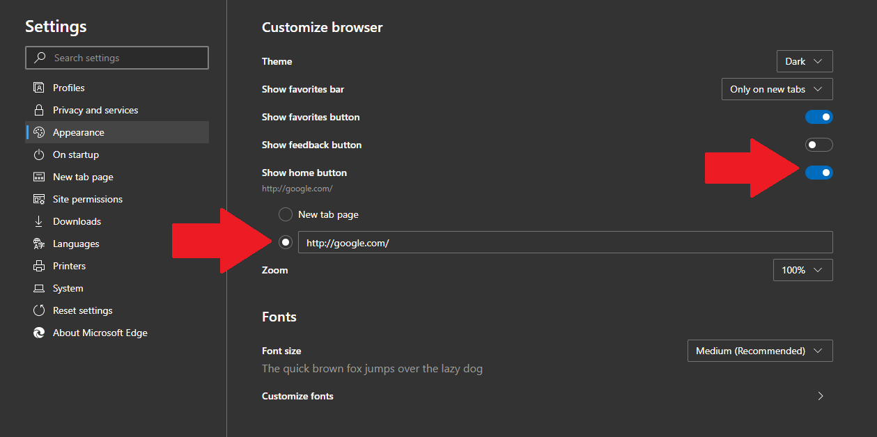Click the Zoom label
The width and height of the screenshot is (877, 437).
tap(274, 270)
